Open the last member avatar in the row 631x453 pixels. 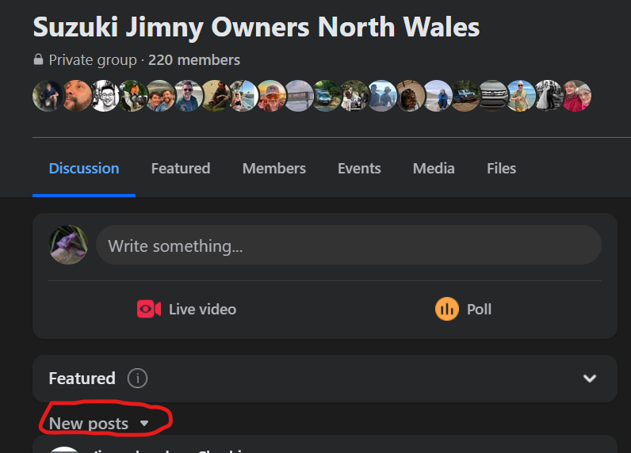[576, 96]
